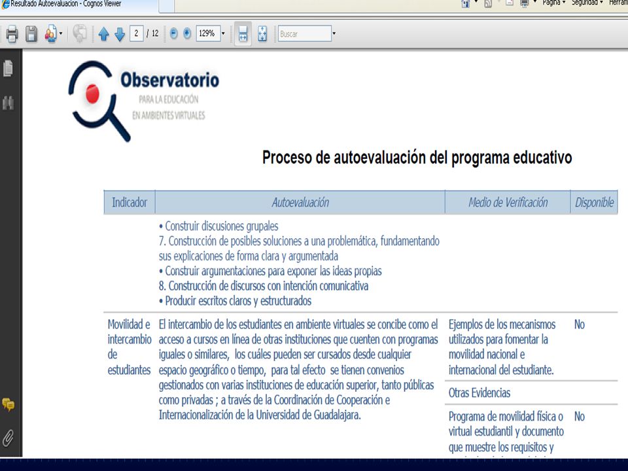The height and width of the screenshot is (471, 628).
Task: Open the zoom percentage dropdown arrow
Action: (x=223, y=33)
